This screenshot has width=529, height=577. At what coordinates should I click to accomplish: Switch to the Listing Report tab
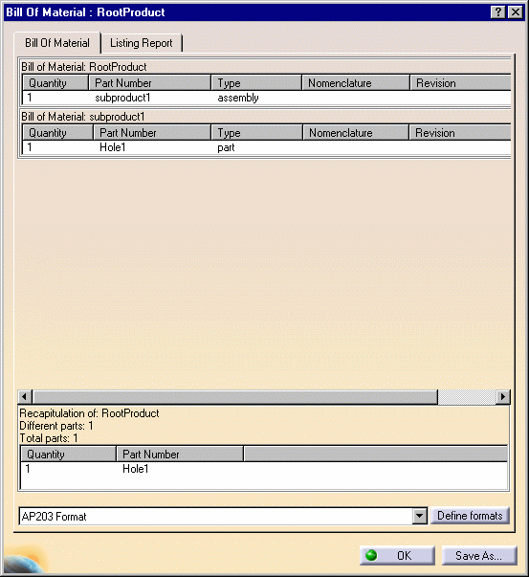pyautogui.click(x=142, y=43)
